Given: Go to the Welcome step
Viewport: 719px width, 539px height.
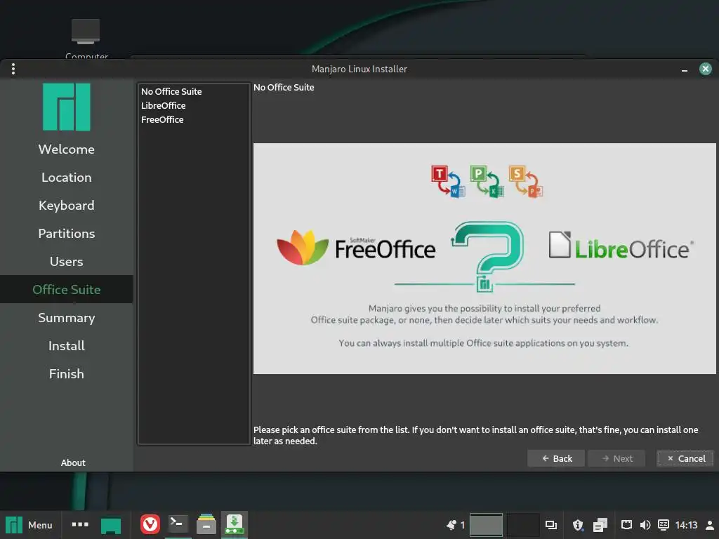Looking at the screenshot, I should coord(67,149).
